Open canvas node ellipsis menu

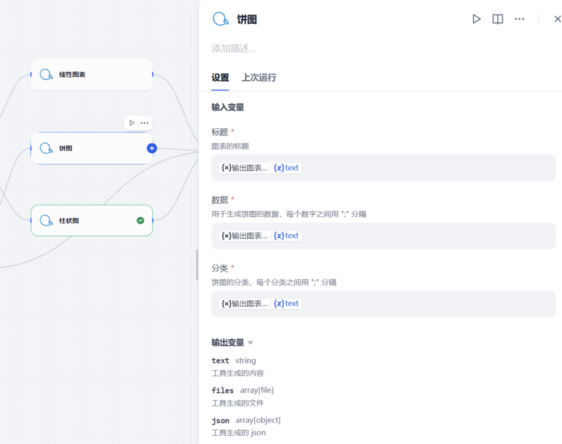pos(144,123)
